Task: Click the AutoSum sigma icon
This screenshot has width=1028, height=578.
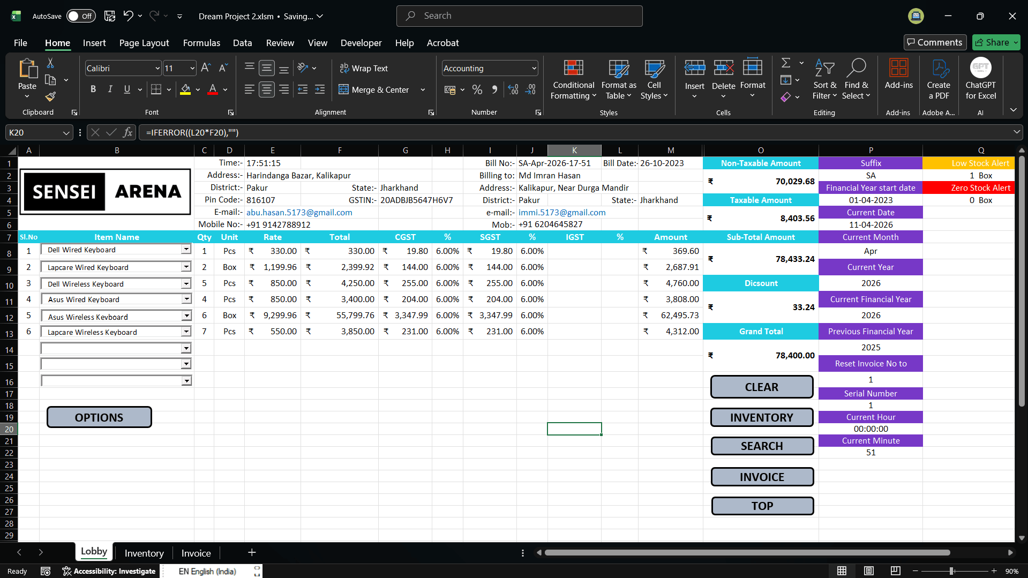Action: point(786,63)
